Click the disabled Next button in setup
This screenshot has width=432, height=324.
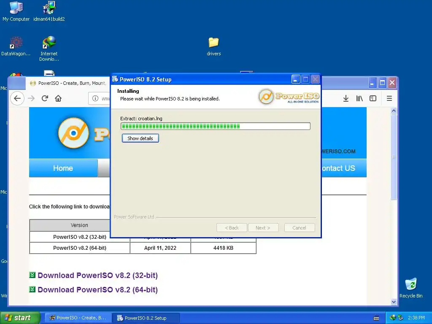(263, 228)
